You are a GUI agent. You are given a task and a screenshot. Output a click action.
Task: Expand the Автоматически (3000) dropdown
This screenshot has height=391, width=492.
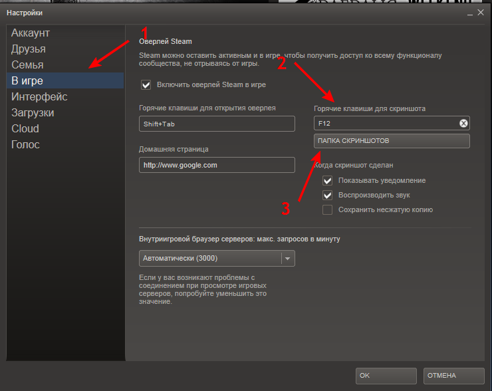(x=217, y=258)
